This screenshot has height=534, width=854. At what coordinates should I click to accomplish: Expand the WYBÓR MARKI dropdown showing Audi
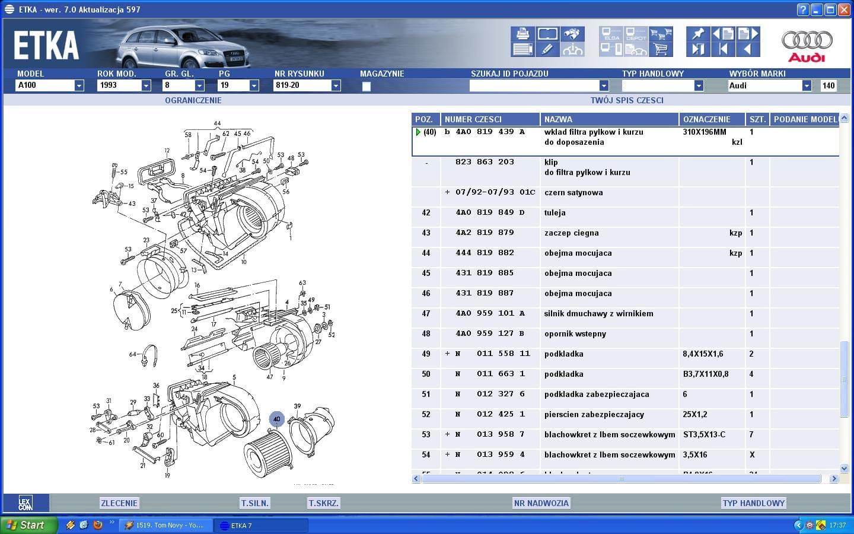[x=807, y=85]
